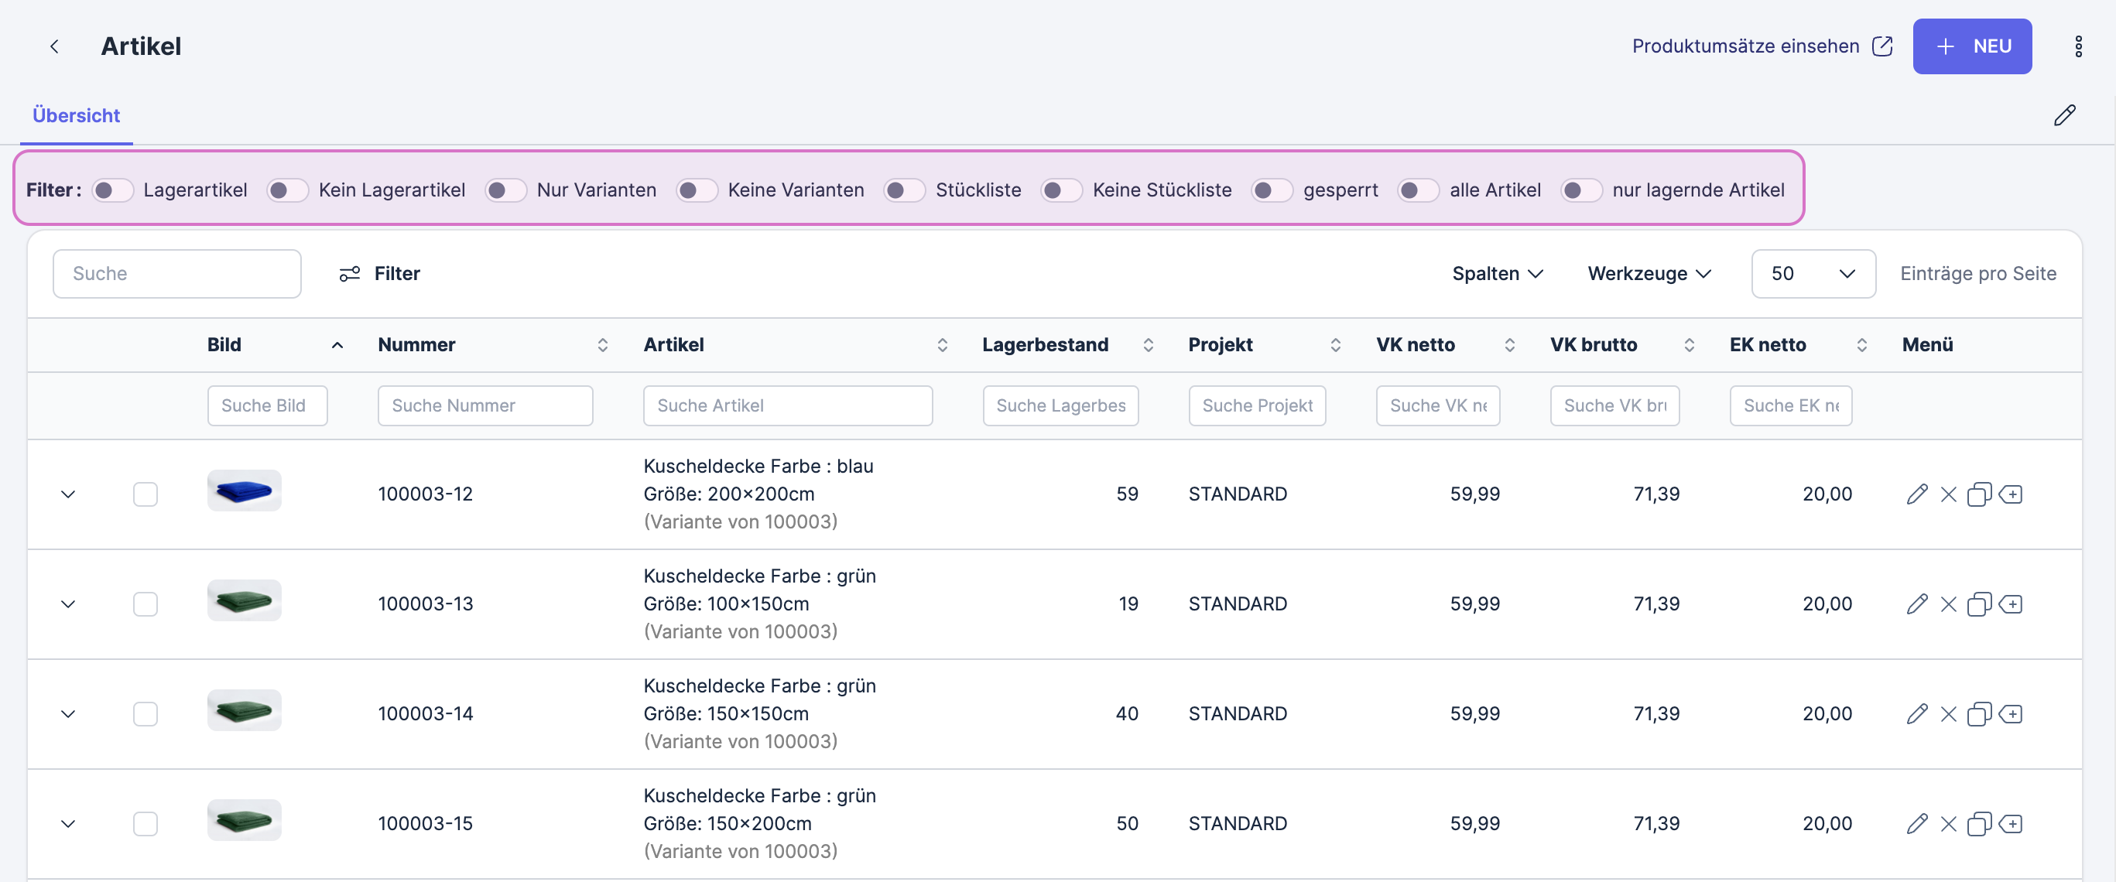Copy article 100003-14 using duplicate icon

1979,714
